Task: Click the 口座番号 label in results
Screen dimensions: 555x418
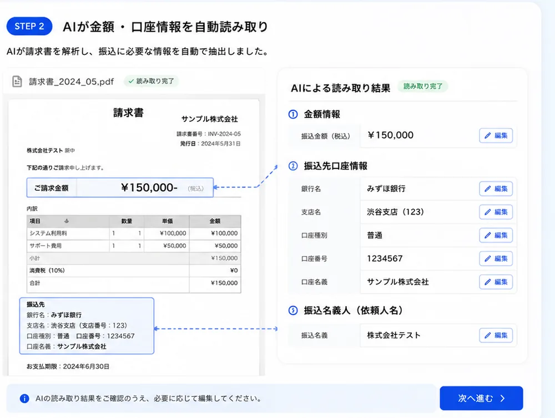Action: coord(314,259)
